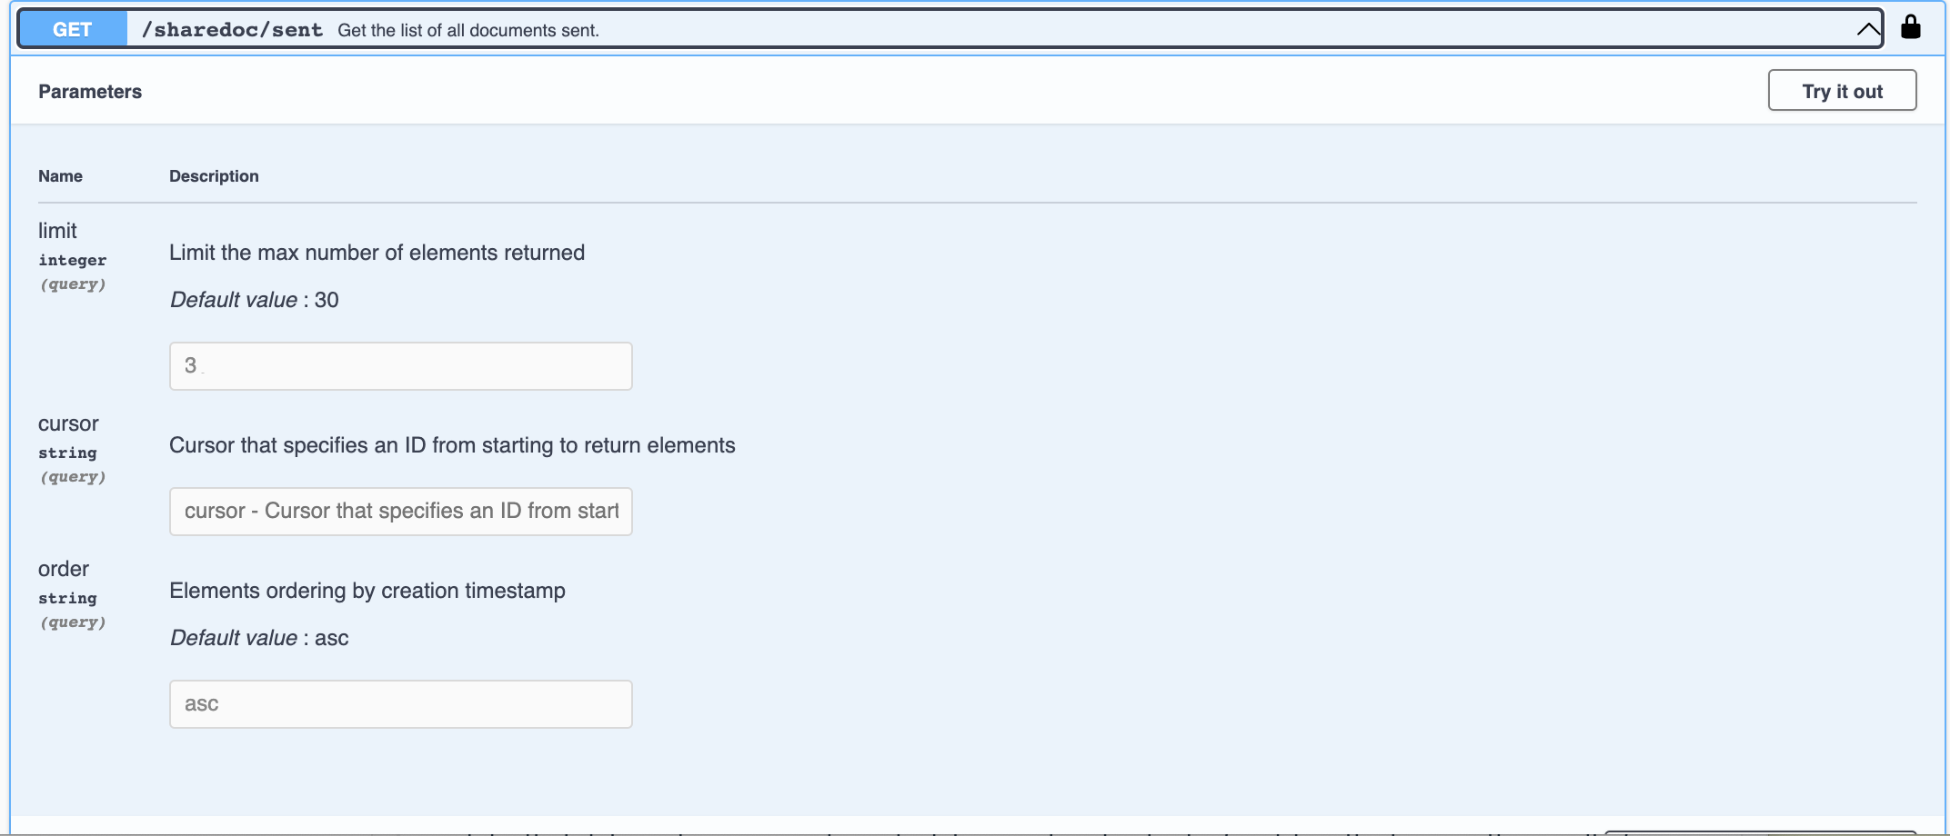Collapse the /sharedoc/sent endpoint chevron
The image size is (1950, 836).
(1868, 30)
